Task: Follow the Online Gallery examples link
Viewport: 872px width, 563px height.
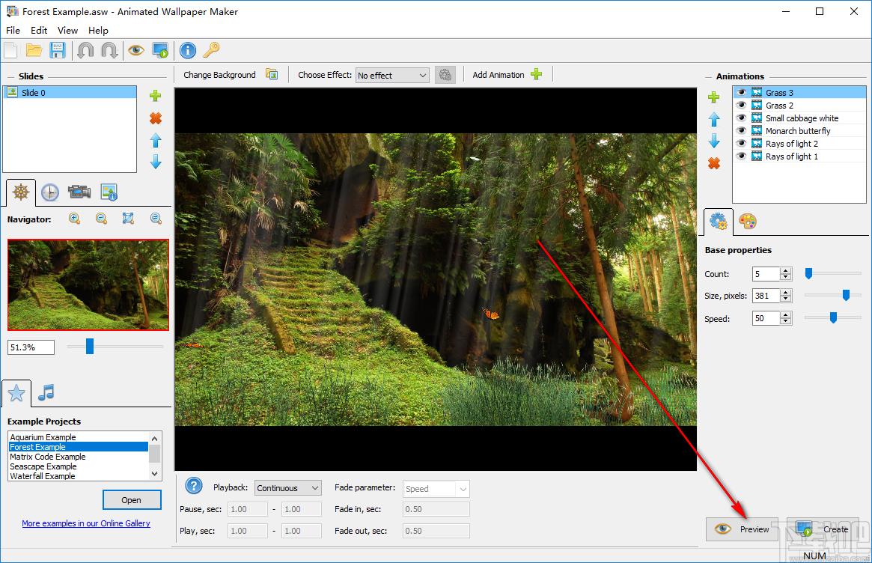Action: point(86,523)
